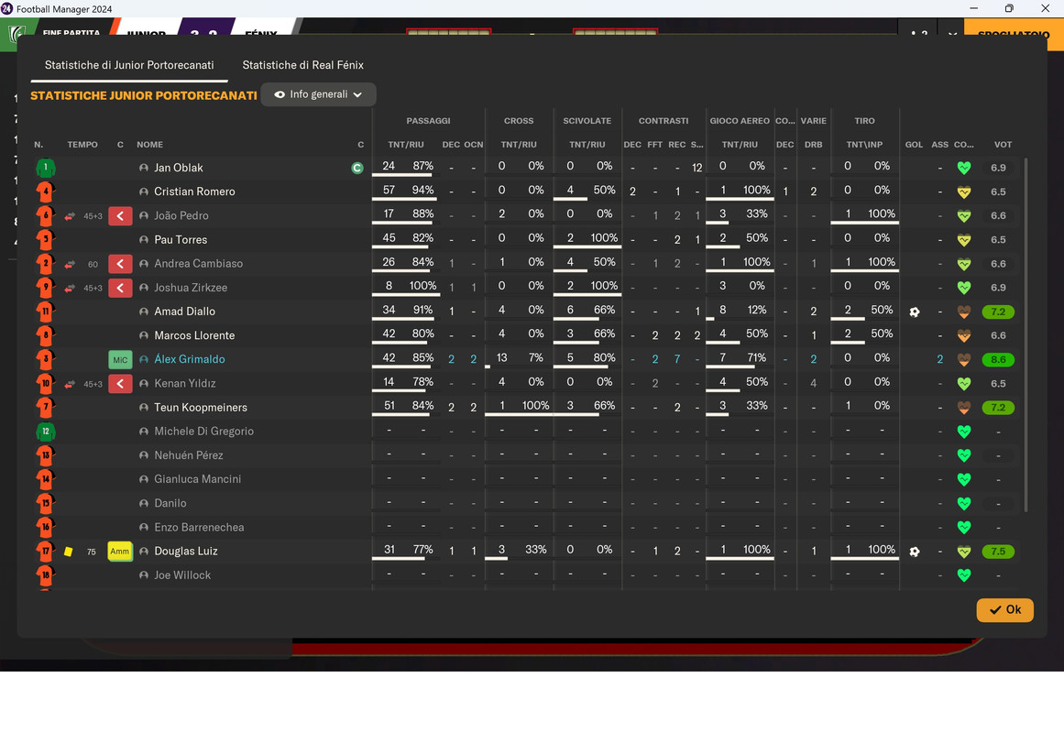Click Michele Di Gregorio's number 12 shirt icon

pos(46,432)
